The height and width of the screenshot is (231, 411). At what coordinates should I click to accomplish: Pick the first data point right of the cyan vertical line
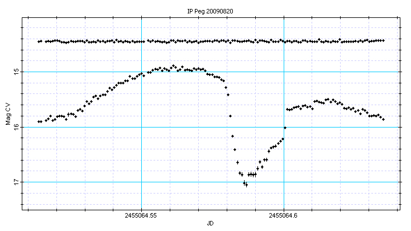pyautogui.click(x=287, y=109)
